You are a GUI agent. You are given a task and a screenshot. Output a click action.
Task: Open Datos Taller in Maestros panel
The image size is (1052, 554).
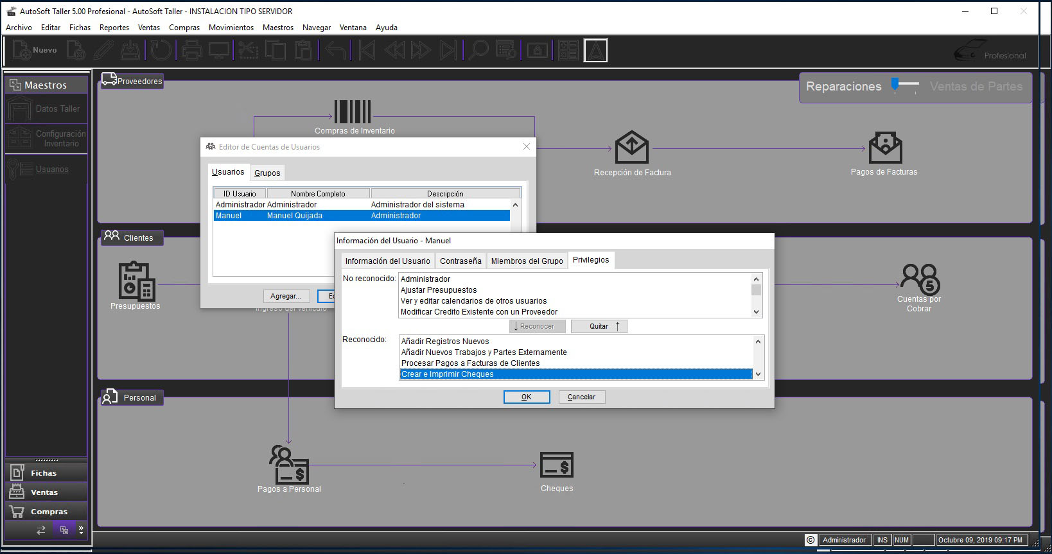(x=46, y=109)
